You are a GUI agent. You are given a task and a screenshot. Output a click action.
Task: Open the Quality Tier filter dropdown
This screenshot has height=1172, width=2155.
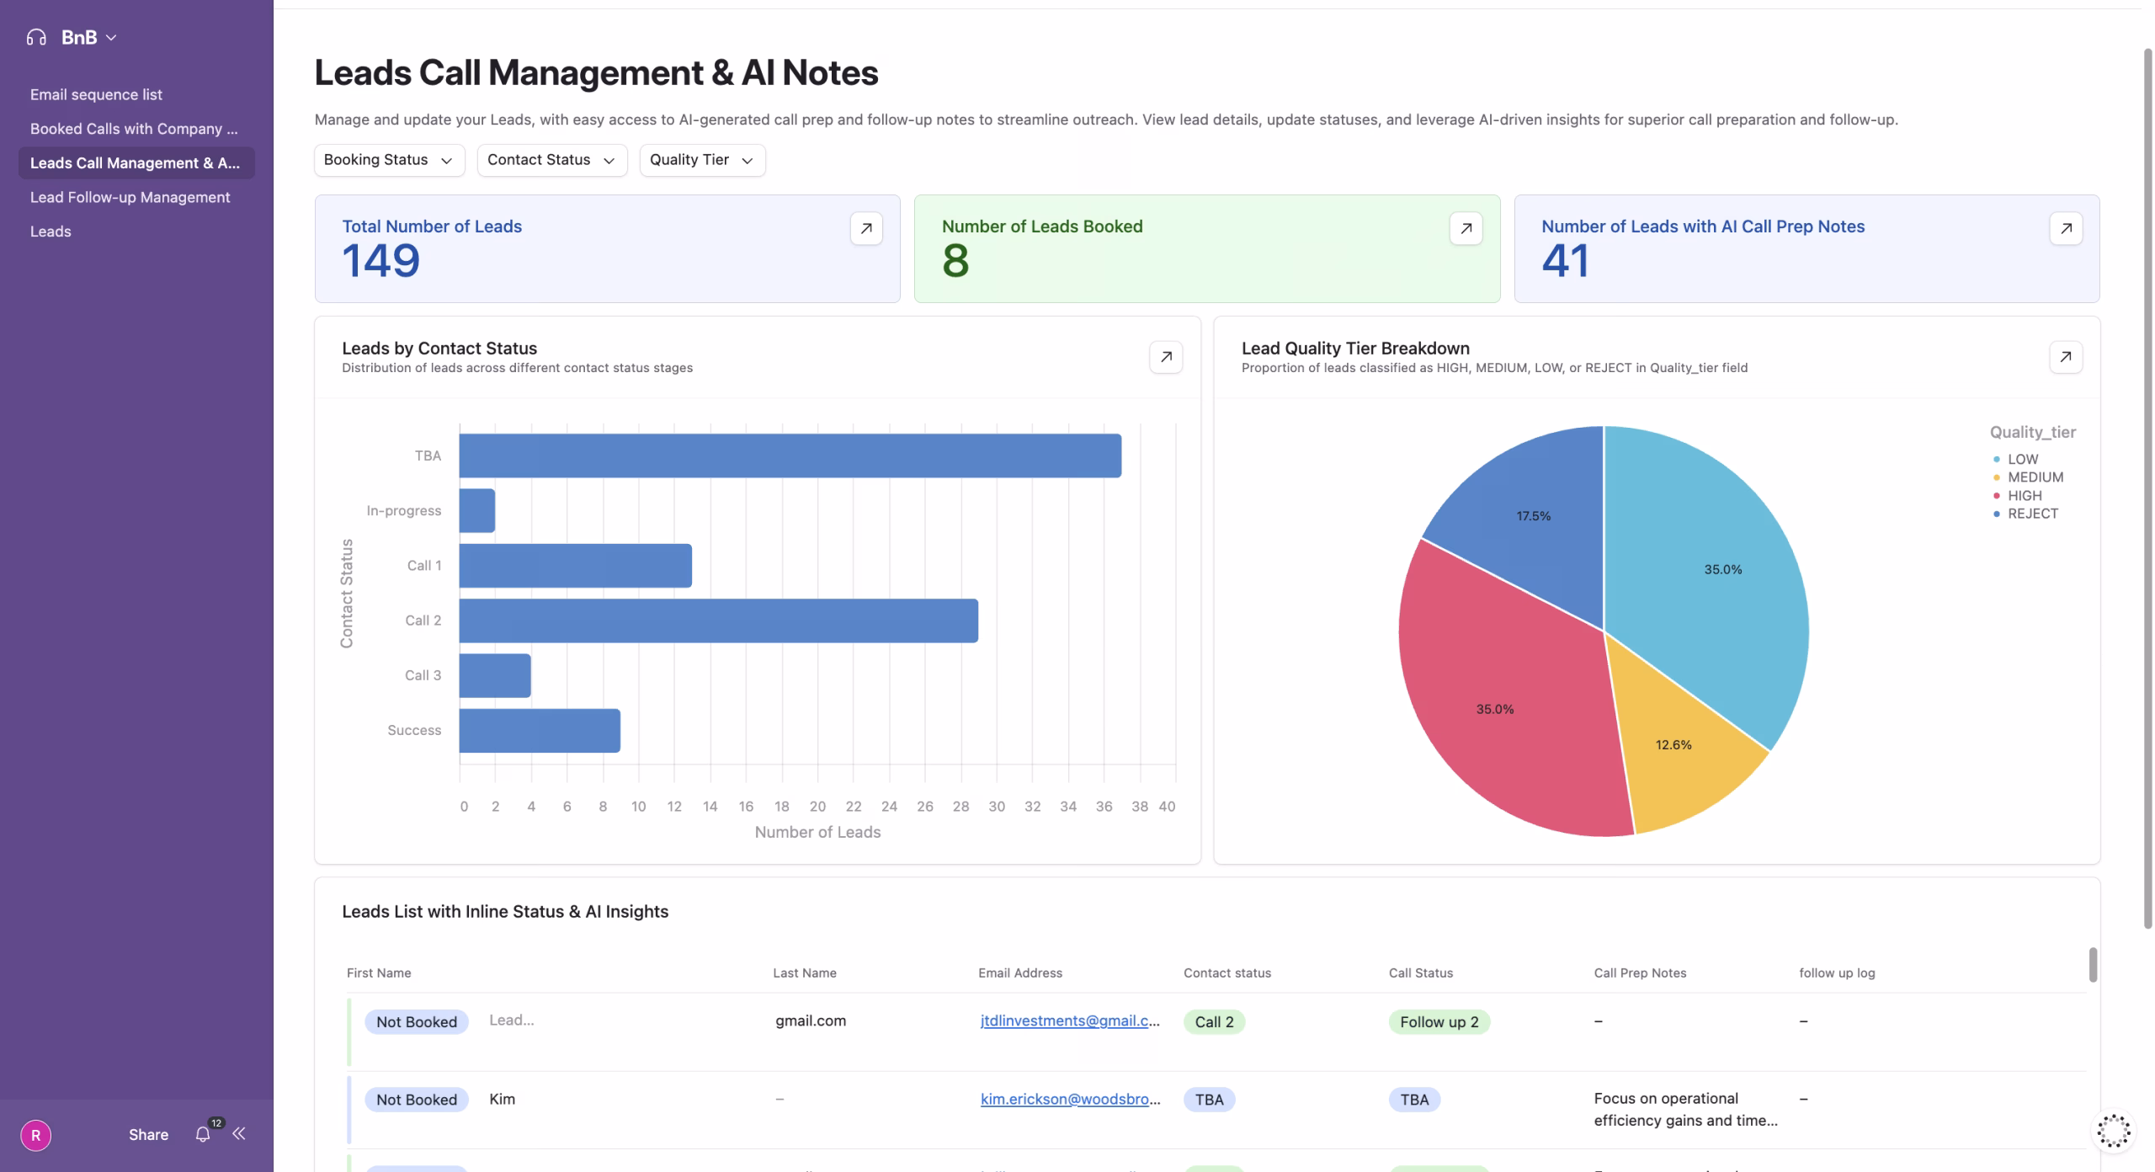click(701, 160)
